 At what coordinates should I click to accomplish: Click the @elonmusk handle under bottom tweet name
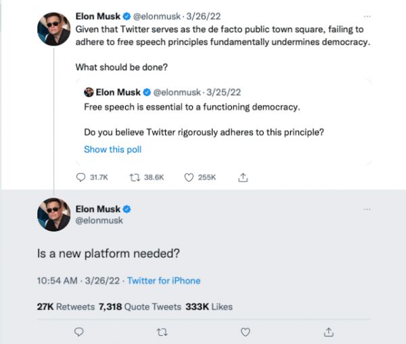(x=100, y=221)
